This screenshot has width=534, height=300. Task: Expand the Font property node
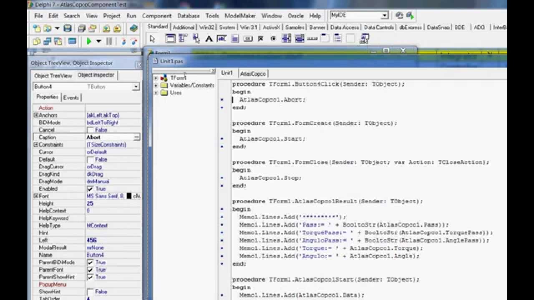tap(36, 196)
